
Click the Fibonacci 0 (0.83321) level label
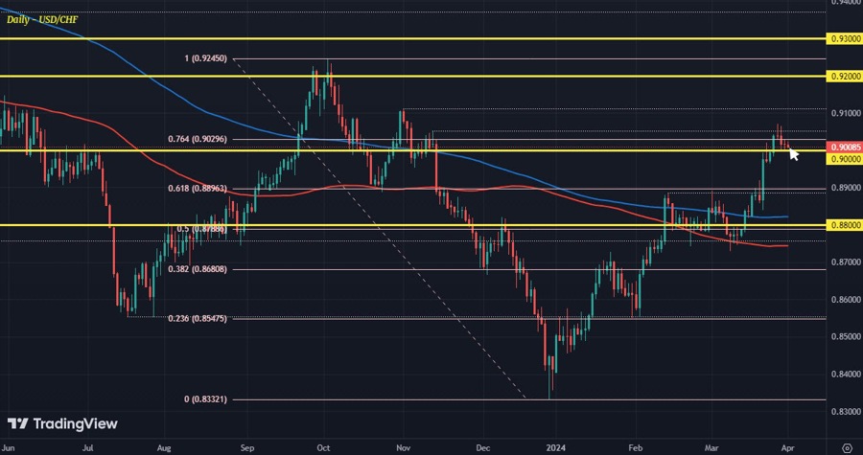tap(205, 399)
